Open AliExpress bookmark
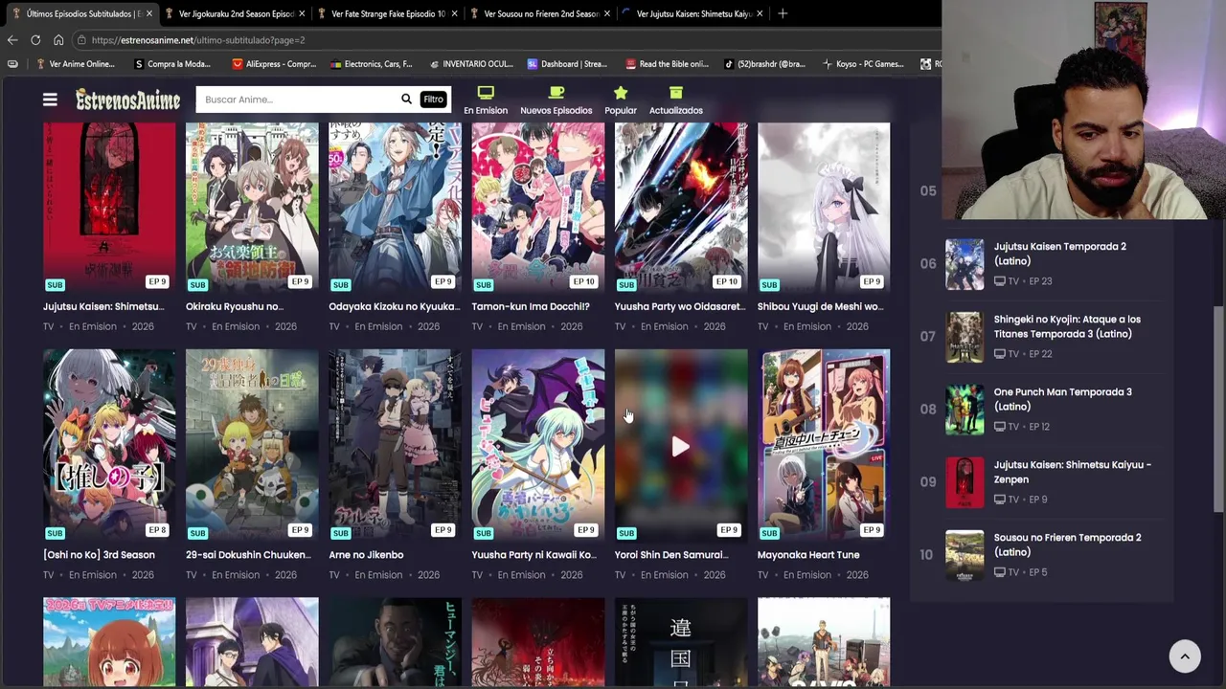The width and height of the screenshot is (1226, 689). click(274, 64)
